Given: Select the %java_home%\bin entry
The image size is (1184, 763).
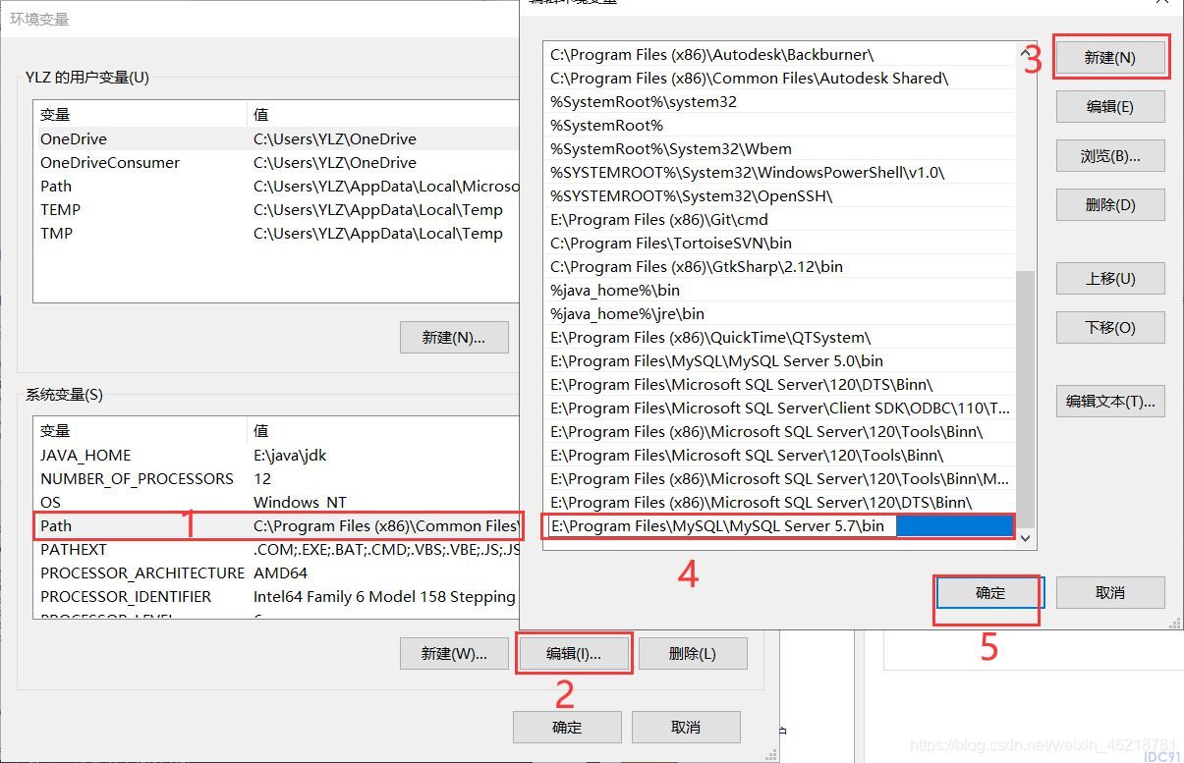Looking at the screenshot, I should point(780,291).
